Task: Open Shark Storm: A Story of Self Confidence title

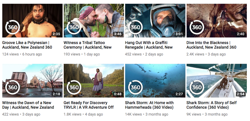Action: [212, 105]
